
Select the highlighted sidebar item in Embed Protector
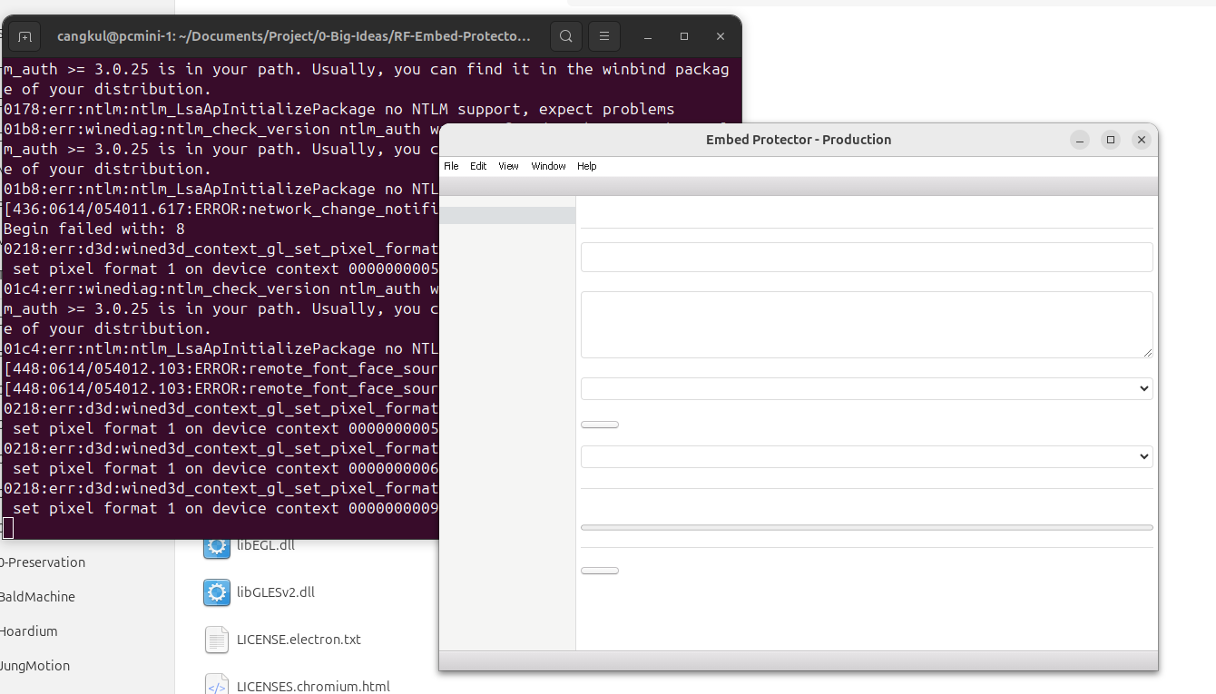(x=507, y=216)
